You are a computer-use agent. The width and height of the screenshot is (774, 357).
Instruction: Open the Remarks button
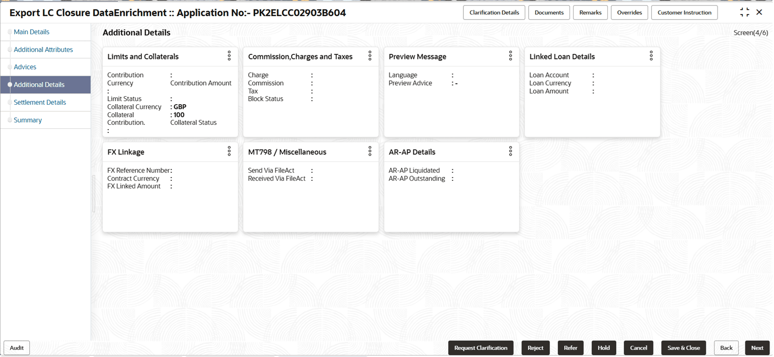[x=590, y=13]
